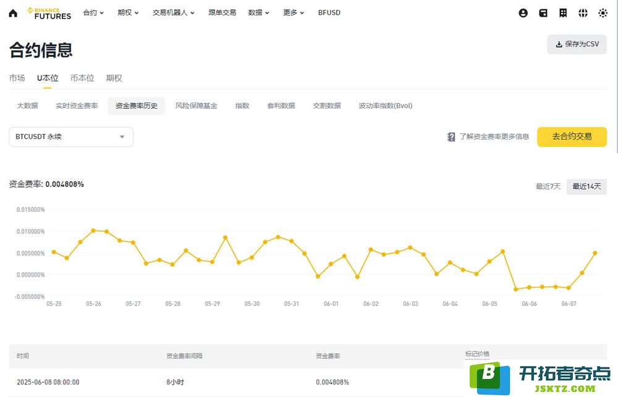Open the 波动率指数(Bvol) sub-tab
Screen dimensions: 618x397
[x=386, y=106]
